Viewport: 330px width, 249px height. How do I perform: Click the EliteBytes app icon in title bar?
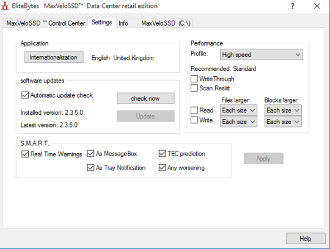(5, 6)
